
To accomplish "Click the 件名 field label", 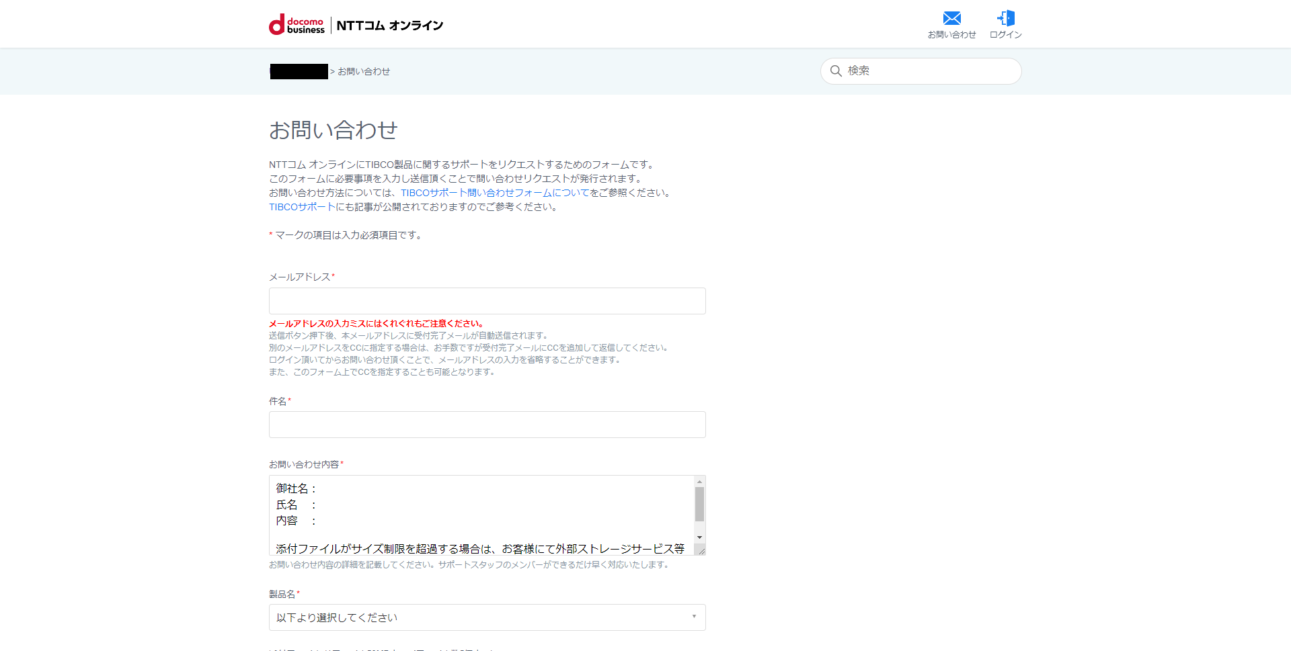I will 278,401.
